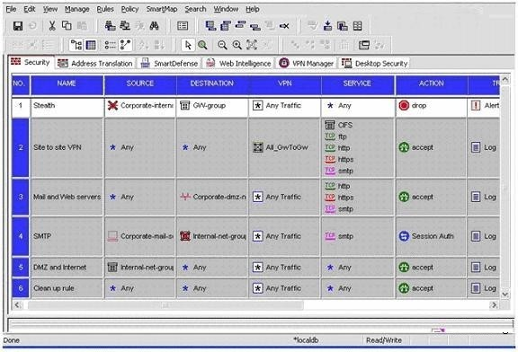Click the DESTINATION column header

click(x=212, y=84)
